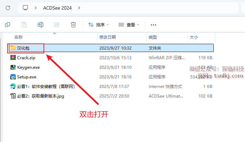Click ACDSee Ultimat... type cell
245x142 pixels.
pos(166,96)
